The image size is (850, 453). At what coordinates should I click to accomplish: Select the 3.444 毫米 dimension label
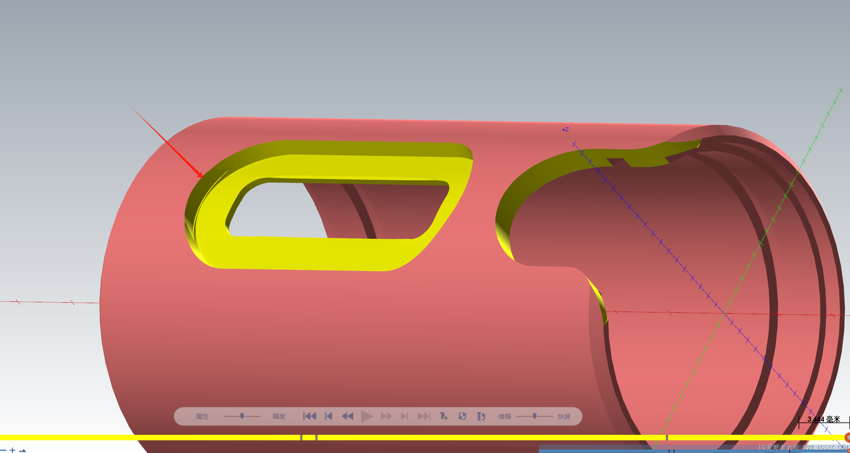pyautogui.click(x=824, y=419)
